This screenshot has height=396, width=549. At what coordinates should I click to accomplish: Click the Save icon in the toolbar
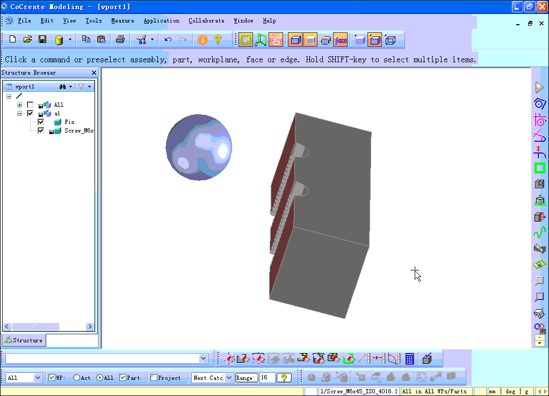(43, 40)
